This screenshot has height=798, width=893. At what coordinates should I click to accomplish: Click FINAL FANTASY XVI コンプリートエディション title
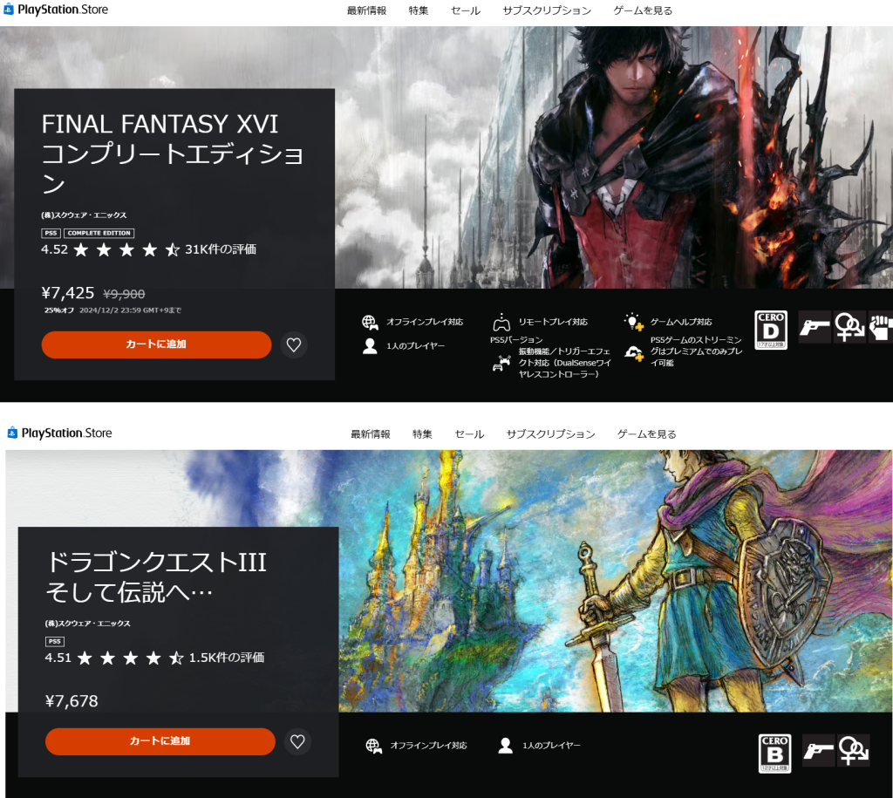pyautogui.click(x=173, y=153)
